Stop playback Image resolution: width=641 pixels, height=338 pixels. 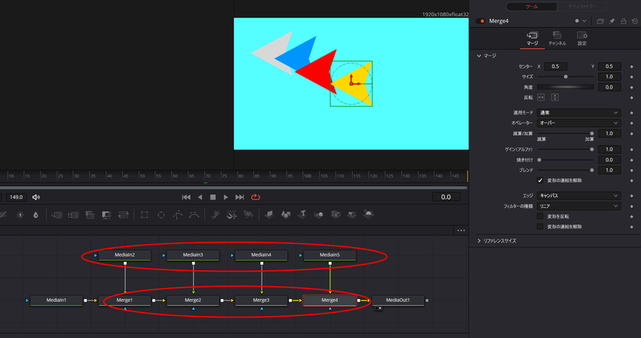click(x=213, y=197)
